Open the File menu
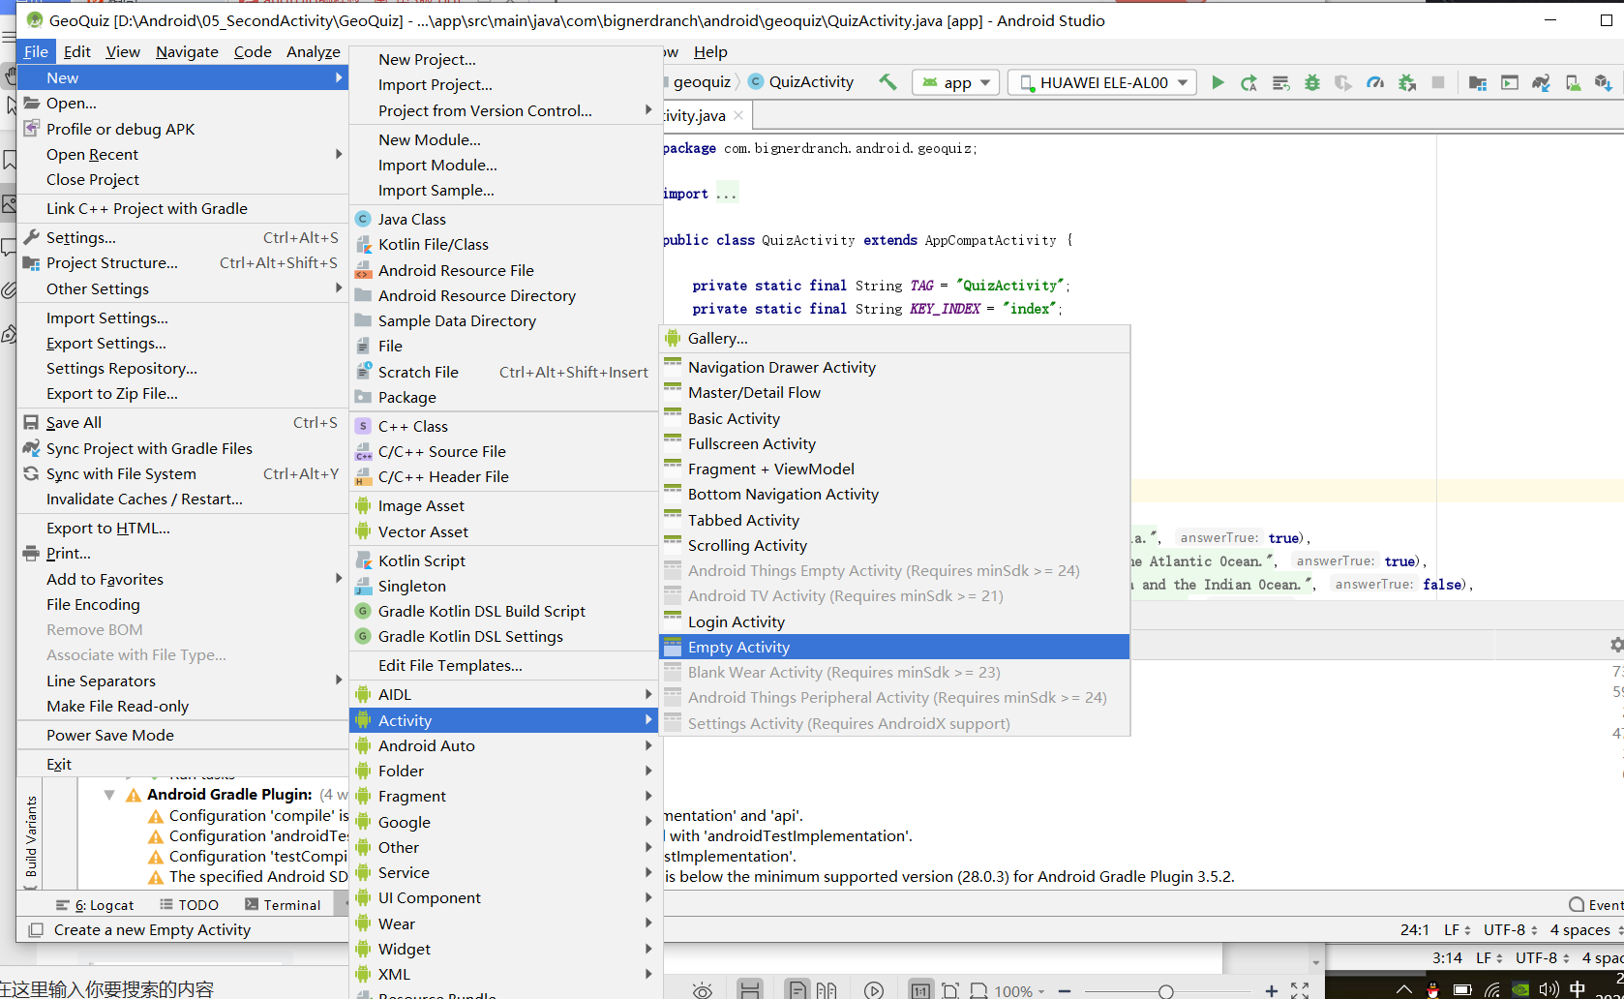The width and height of the screenshot is (1624, 999). (36, 51)
